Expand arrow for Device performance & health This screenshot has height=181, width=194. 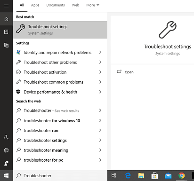[x=100, y=92]
